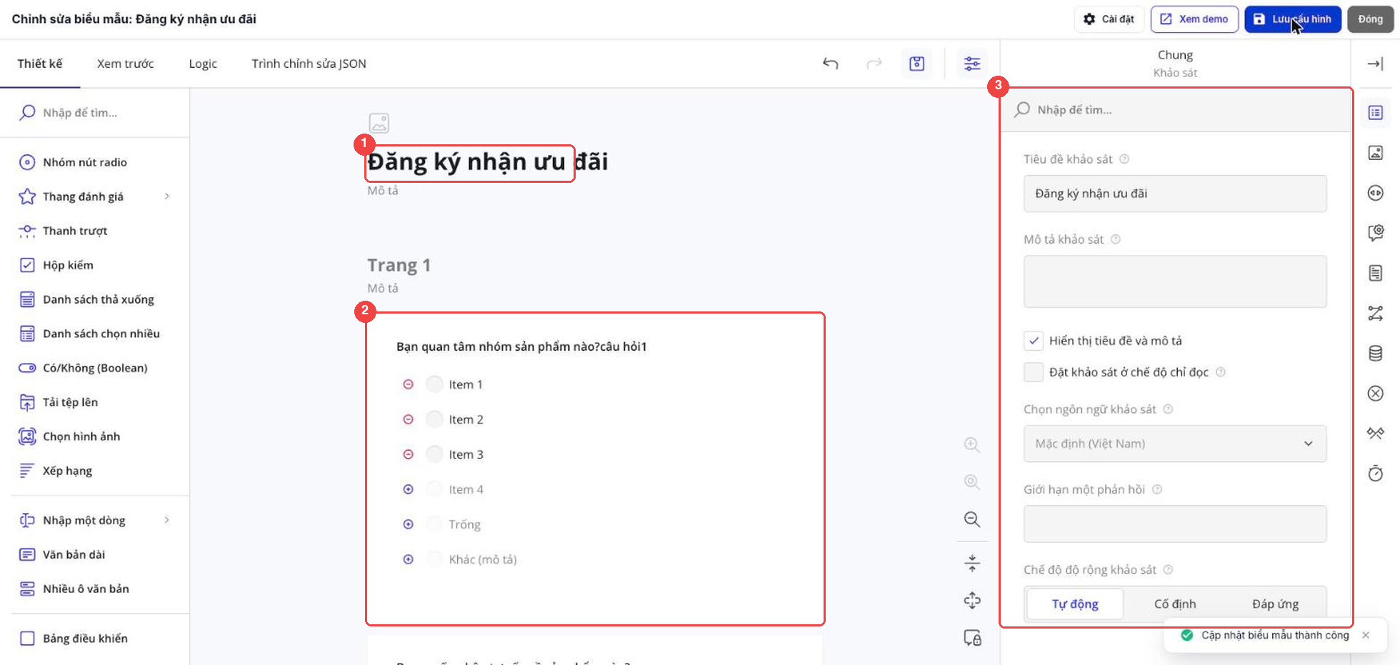Remove Item 2 with minus icon
Viewport: 1400px width, 665px height.
[x=408, y=419]
